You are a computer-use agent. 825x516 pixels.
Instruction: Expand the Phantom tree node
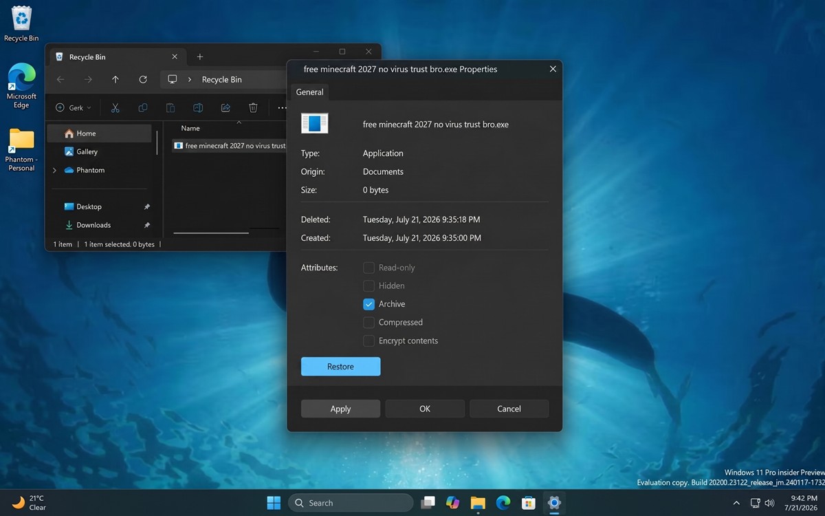click(x=54, y=170)
